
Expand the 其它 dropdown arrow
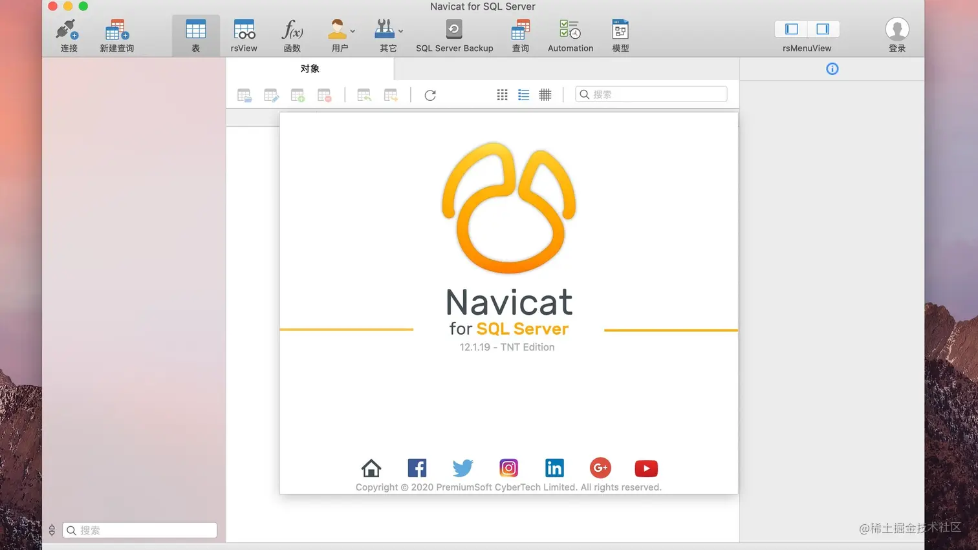[401, 31]
